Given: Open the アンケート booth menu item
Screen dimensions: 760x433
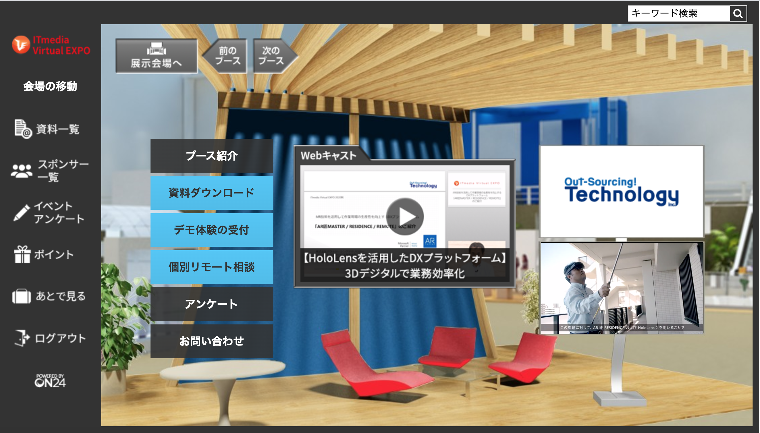Looking at the screenshot, I should (x=212, y=304).
